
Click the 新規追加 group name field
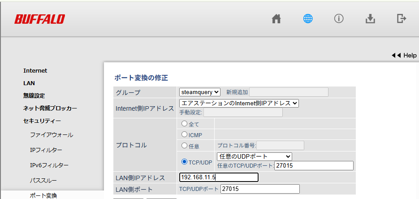tap(289, 92)
